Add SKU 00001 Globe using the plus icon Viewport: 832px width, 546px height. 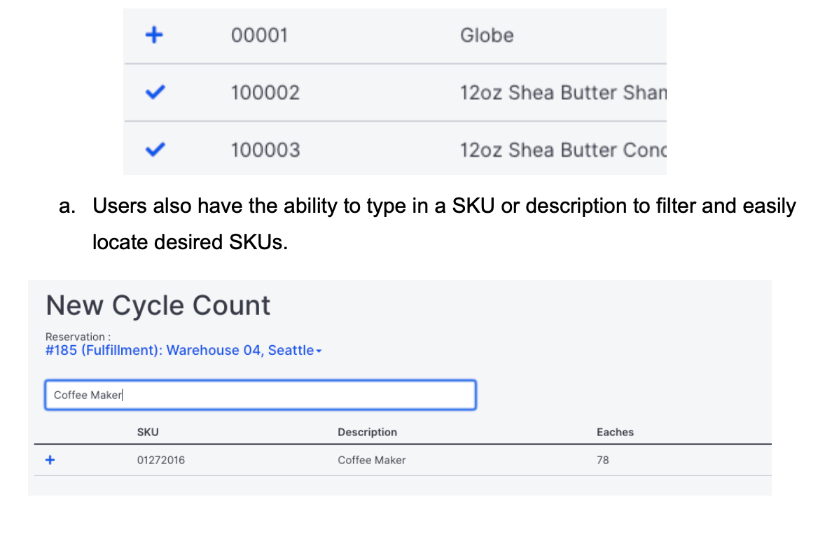point(153,34)
